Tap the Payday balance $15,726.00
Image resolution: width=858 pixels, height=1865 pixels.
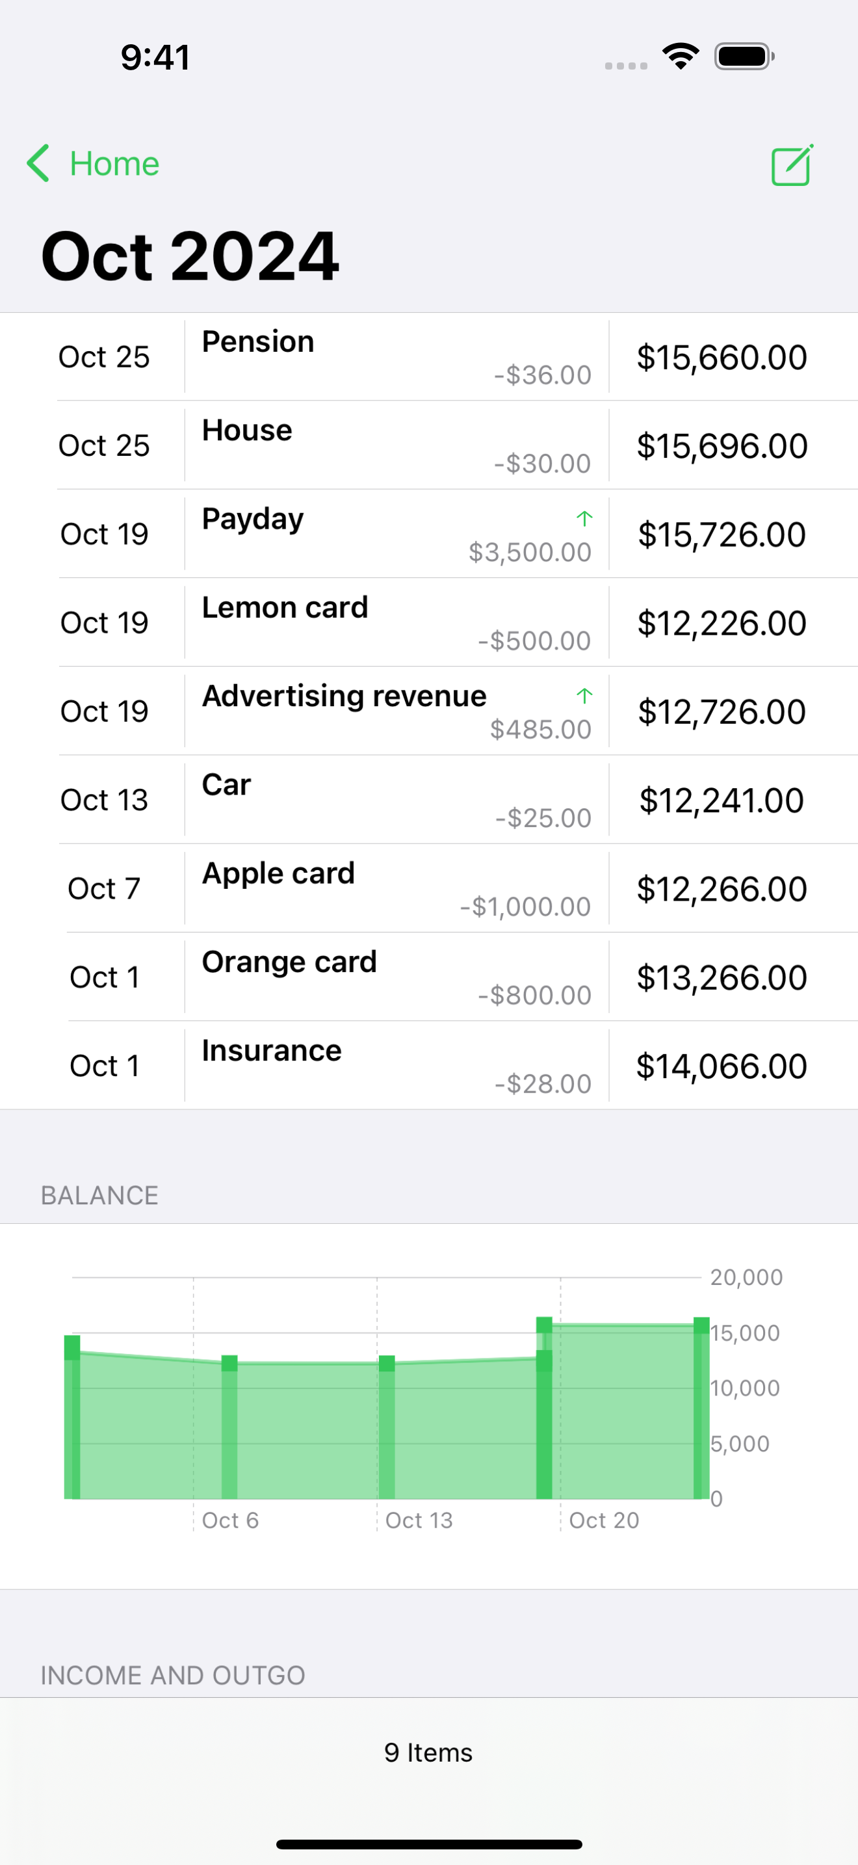[721, 535]
